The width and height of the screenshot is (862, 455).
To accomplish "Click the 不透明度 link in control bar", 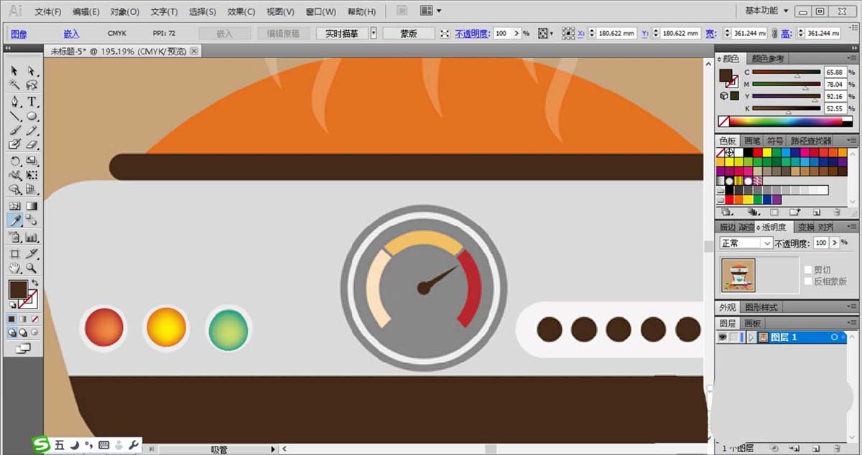I will coord(472,34).
